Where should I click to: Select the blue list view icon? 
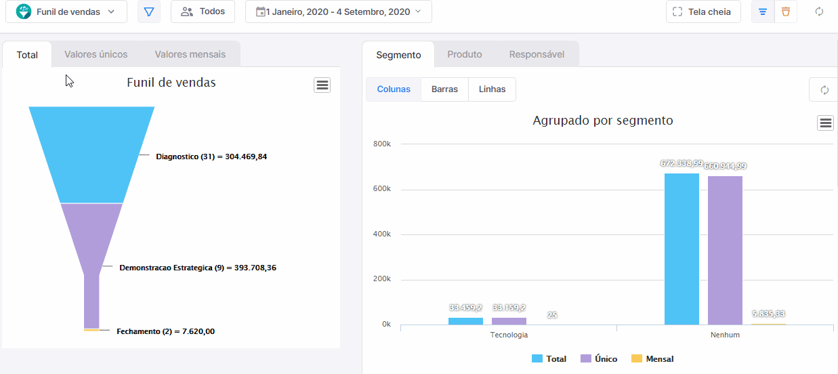763,12
